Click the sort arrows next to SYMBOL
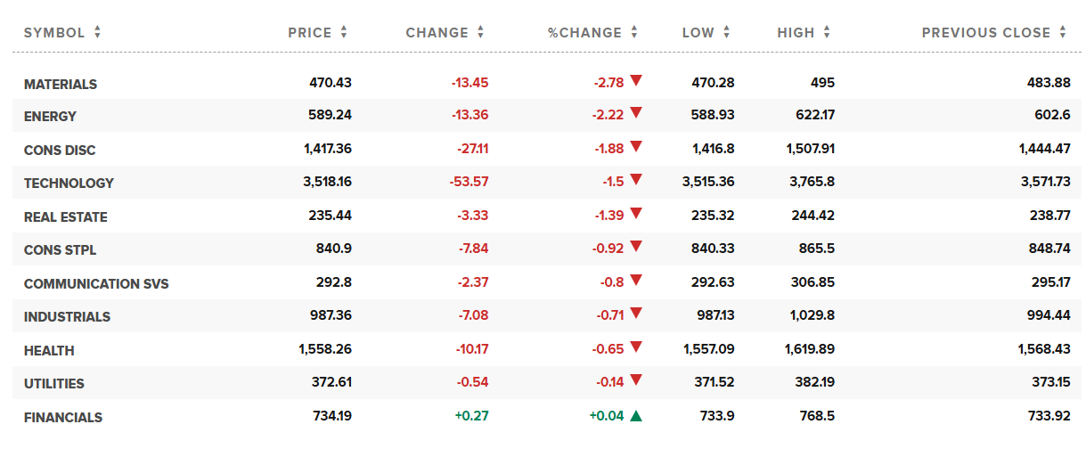 (x=98, y=33)
